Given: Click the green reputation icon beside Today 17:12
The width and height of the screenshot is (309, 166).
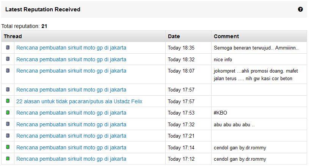Looking at the screenshot, I should pyautogui.click(x=8, y=158).
